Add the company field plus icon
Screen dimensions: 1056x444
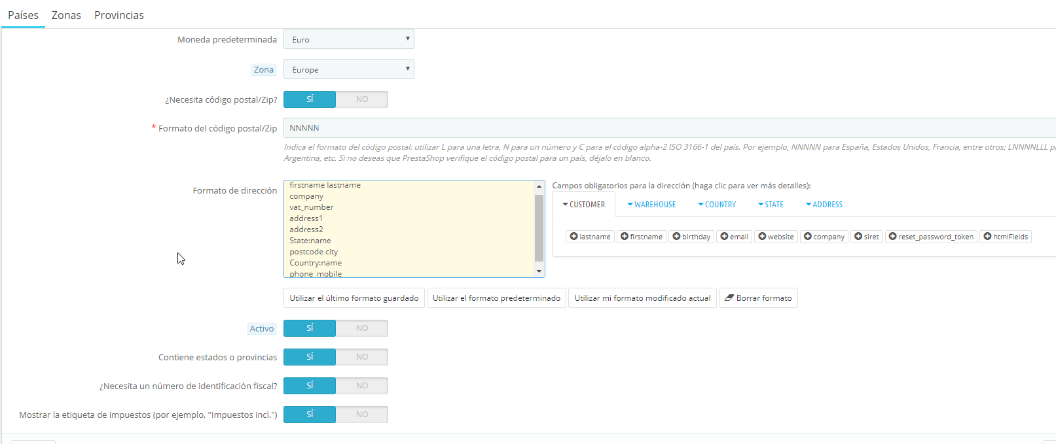point(808,236)
